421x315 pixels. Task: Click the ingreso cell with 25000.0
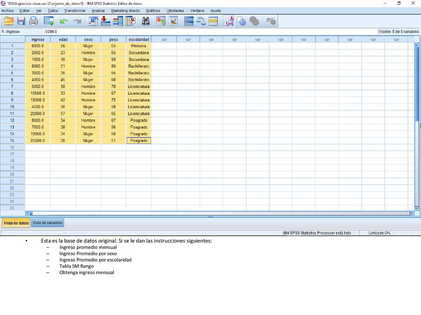pos(37,141)
